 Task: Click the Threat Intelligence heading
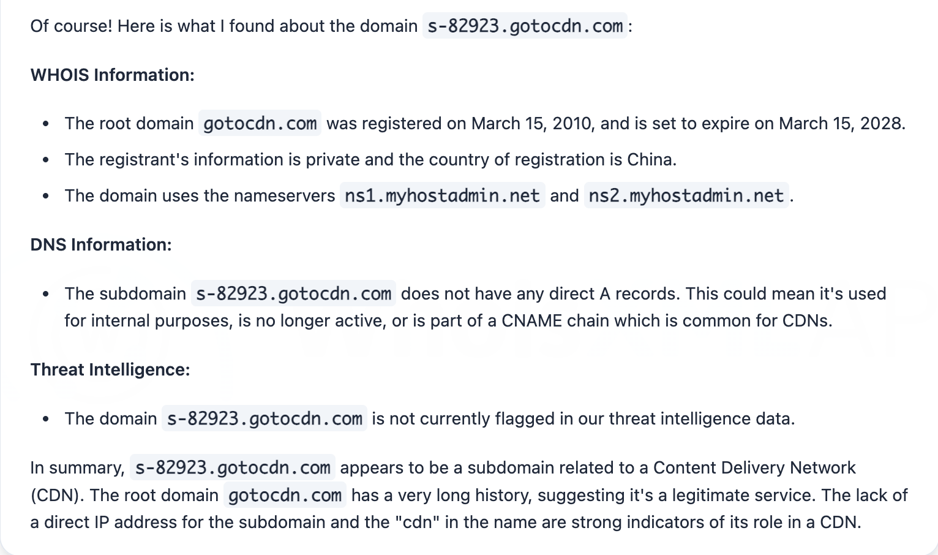pos(110,369)
